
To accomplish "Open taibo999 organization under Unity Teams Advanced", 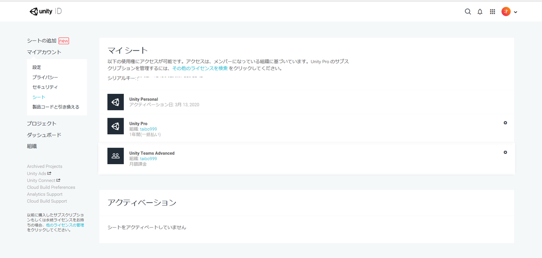I will click(x=149, y=159).
